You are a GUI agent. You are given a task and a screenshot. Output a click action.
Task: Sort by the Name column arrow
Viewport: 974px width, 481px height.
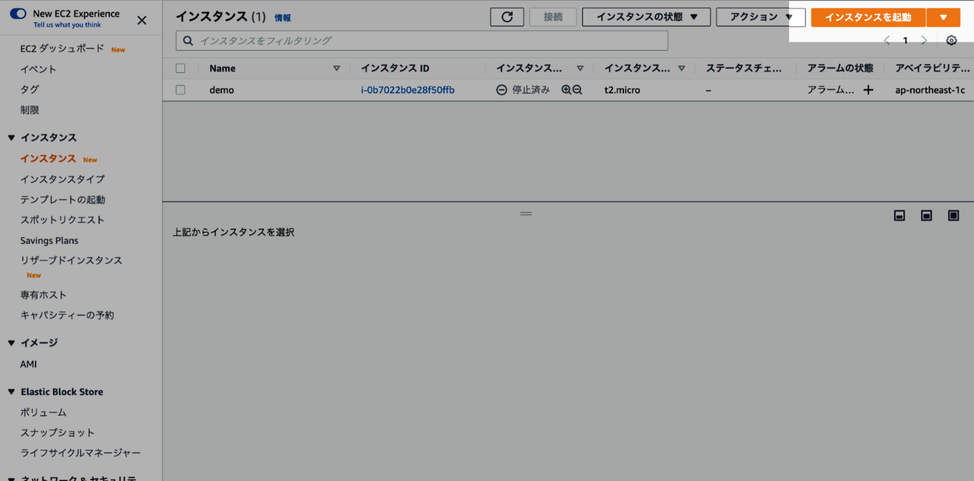pos(337,68)
